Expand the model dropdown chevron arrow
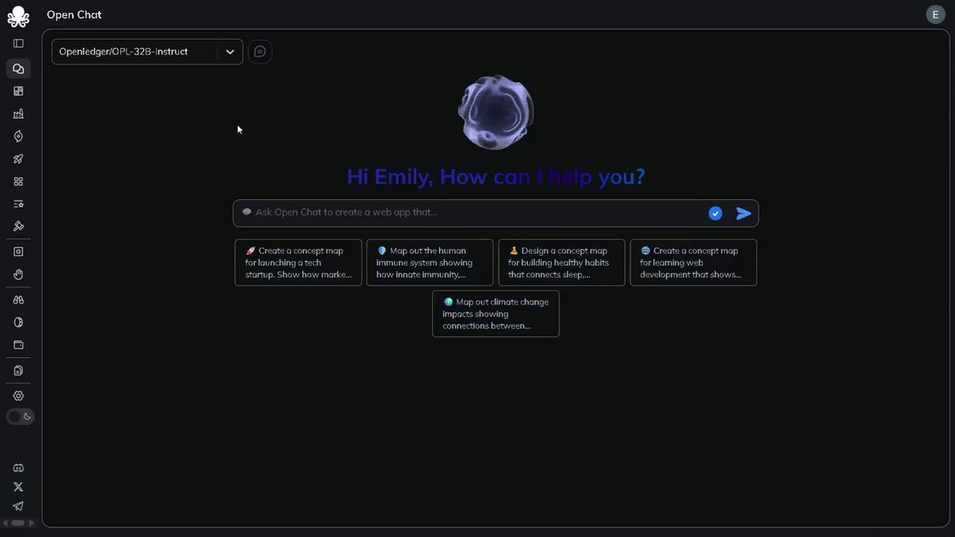 pyautogui.click(x=230, y=52)
